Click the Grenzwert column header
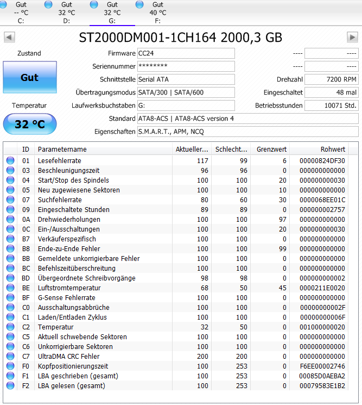 270,149
